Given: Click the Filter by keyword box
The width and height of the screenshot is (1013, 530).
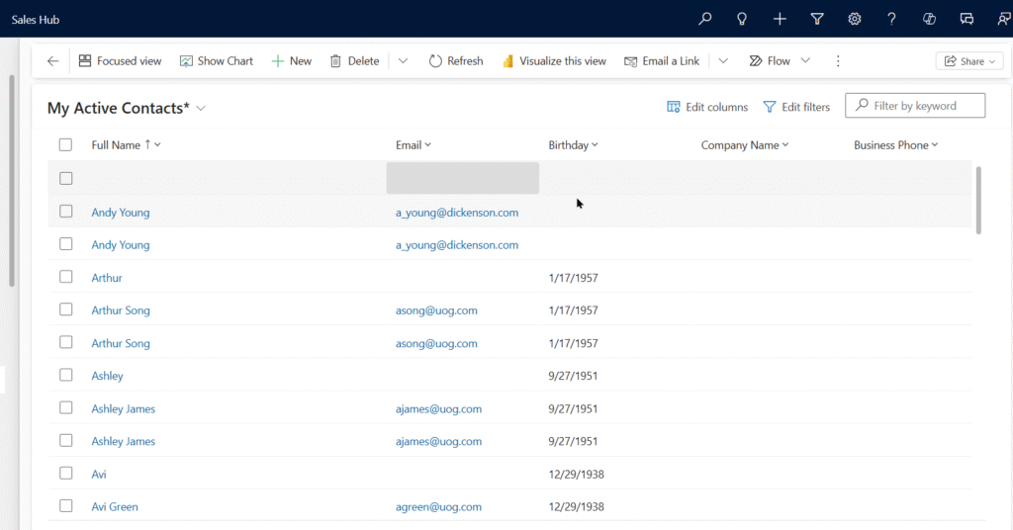Looking at the screenshot, I should click(x=915, y=105).
